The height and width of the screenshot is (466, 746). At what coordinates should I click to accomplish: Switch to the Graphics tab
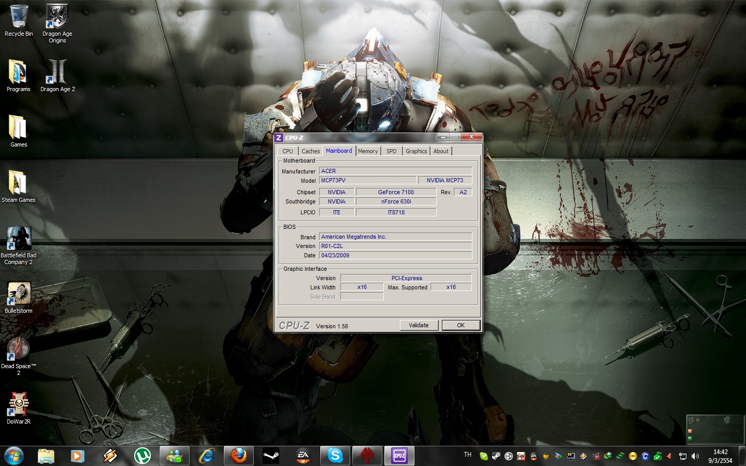[x=417, y=151]
